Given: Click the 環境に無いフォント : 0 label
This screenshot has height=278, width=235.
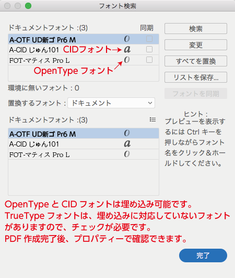Looking at the screenshot, I should pos(43,88).
